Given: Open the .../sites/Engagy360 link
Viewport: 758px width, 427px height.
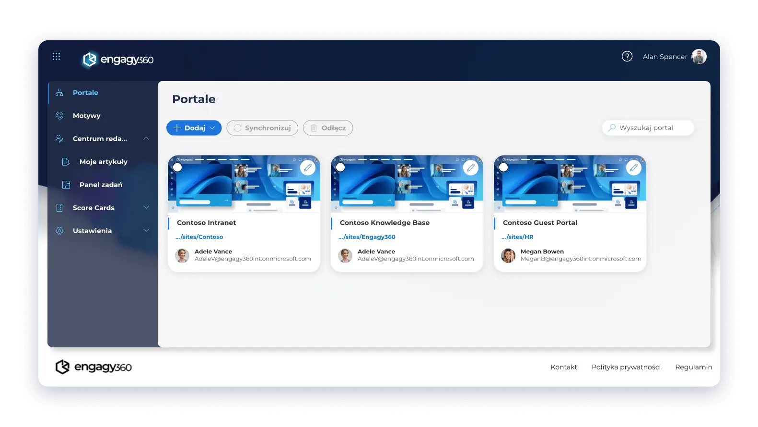Looking at the screenshot, I should click(367, 237).
